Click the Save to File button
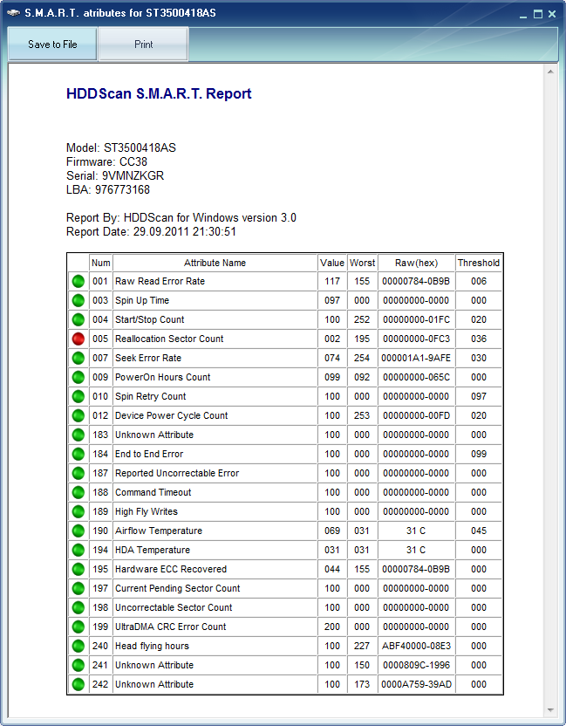The height and width of the screenshot is (726, 566). tap(52, 44)
